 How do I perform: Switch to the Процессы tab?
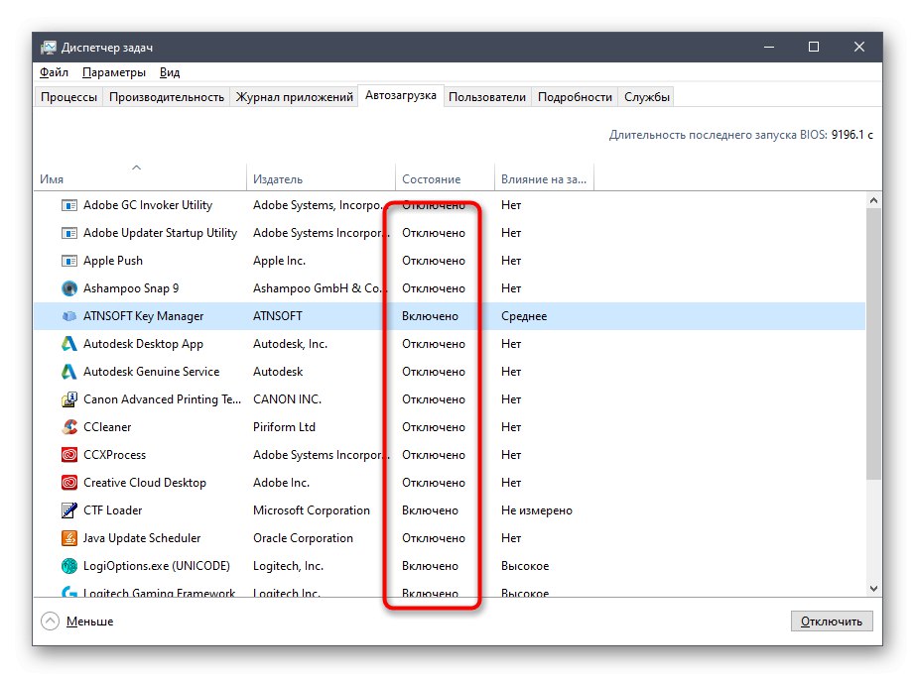pos(68,97)
